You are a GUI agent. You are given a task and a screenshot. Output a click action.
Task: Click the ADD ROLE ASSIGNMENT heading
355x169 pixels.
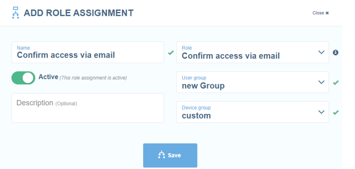(x=79, y=13)
